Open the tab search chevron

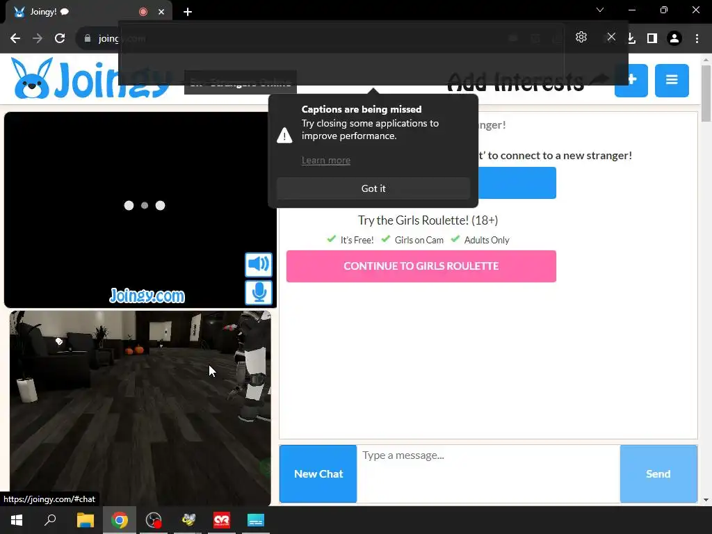point(600,10)
